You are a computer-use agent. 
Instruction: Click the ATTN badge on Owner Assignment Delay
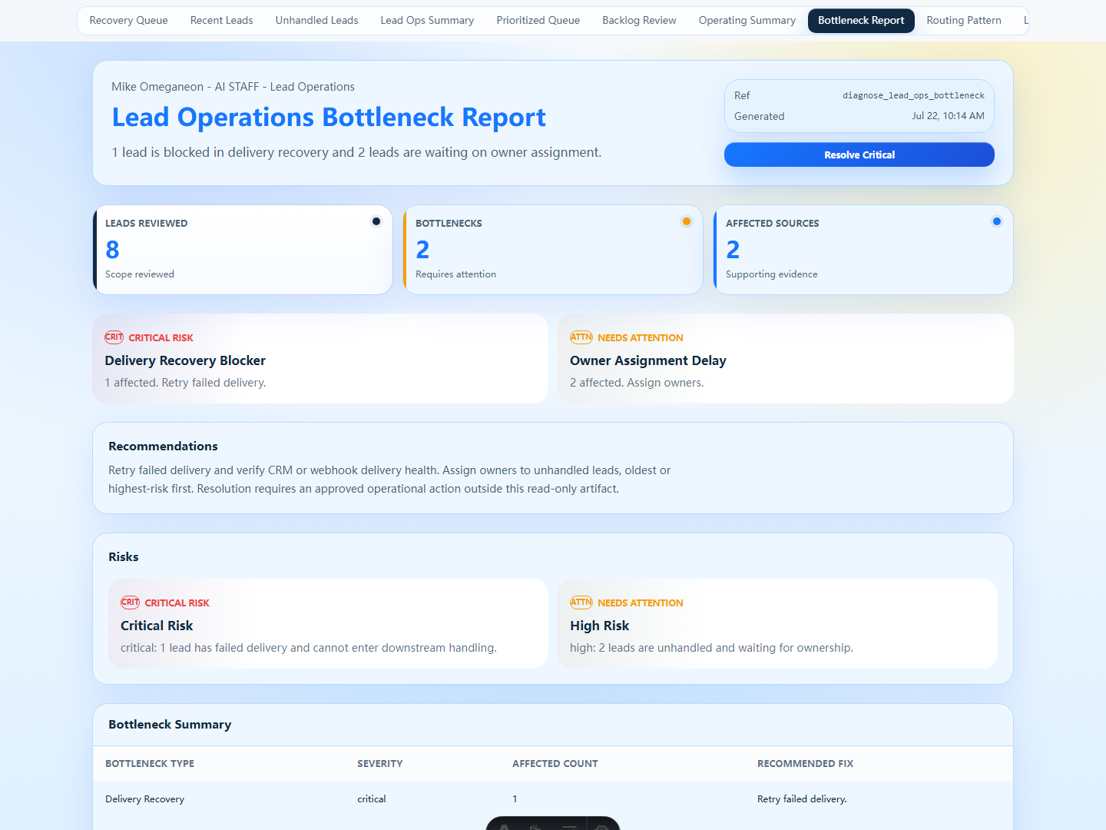581,337
